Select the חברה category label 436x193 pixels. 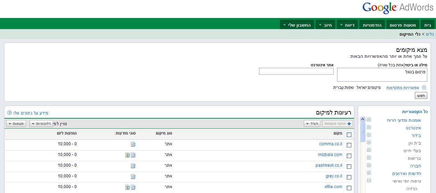pyautogui.click(x=416, y=166)
